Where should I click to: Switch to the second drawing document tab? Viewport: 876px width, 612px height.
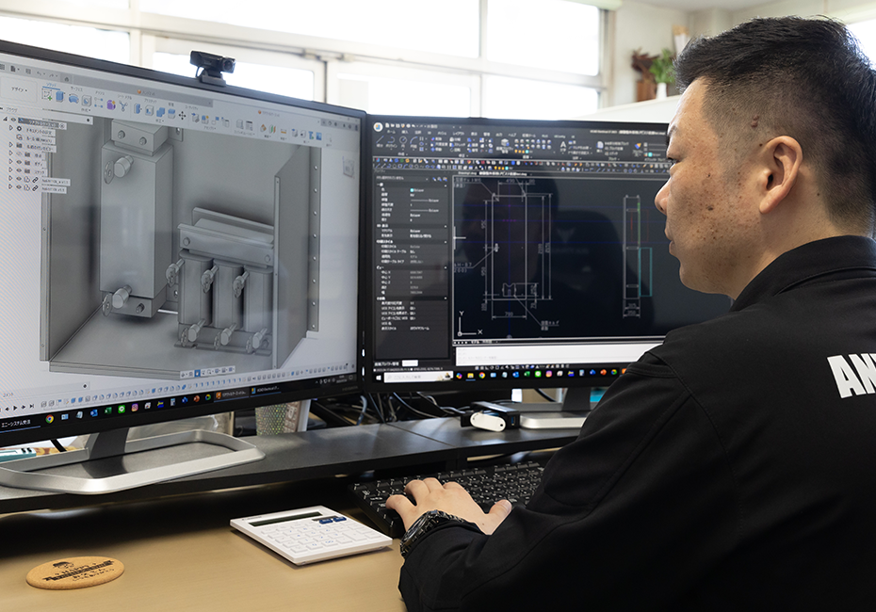503,173
